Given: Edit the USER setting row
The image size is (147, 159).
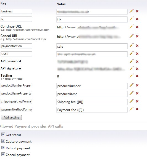Looking at the screenshot, I should [x=132, y=53].
